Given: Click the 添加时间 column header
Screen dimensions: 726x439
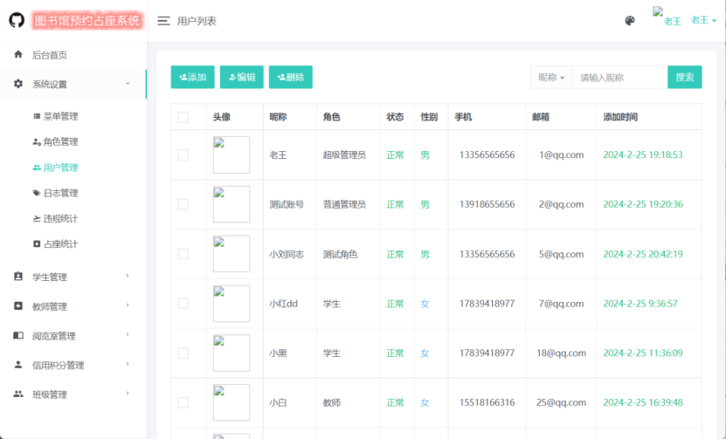Looking at the screenshot, I should pos(620,117).
